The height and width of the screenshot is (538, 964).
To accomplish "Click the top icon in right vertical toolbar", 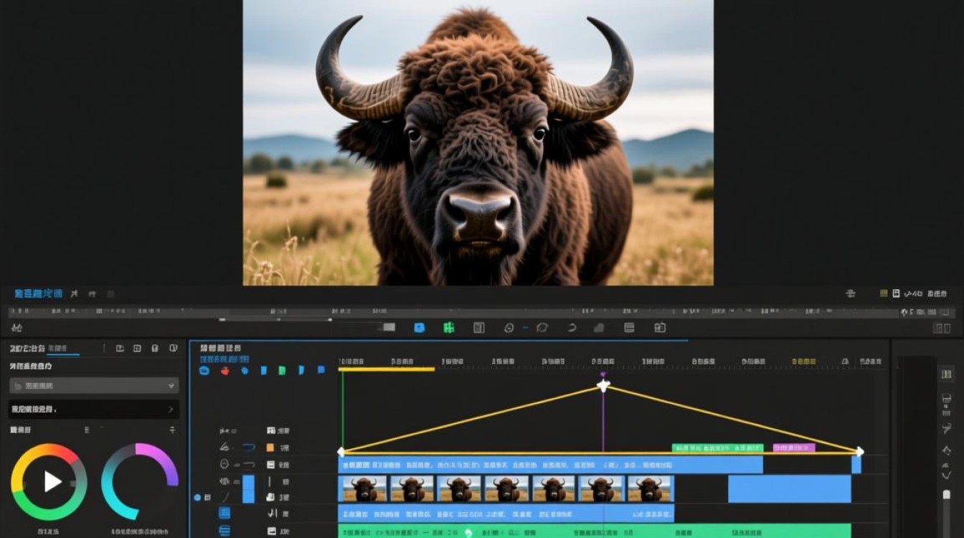I will click(946, 374).
